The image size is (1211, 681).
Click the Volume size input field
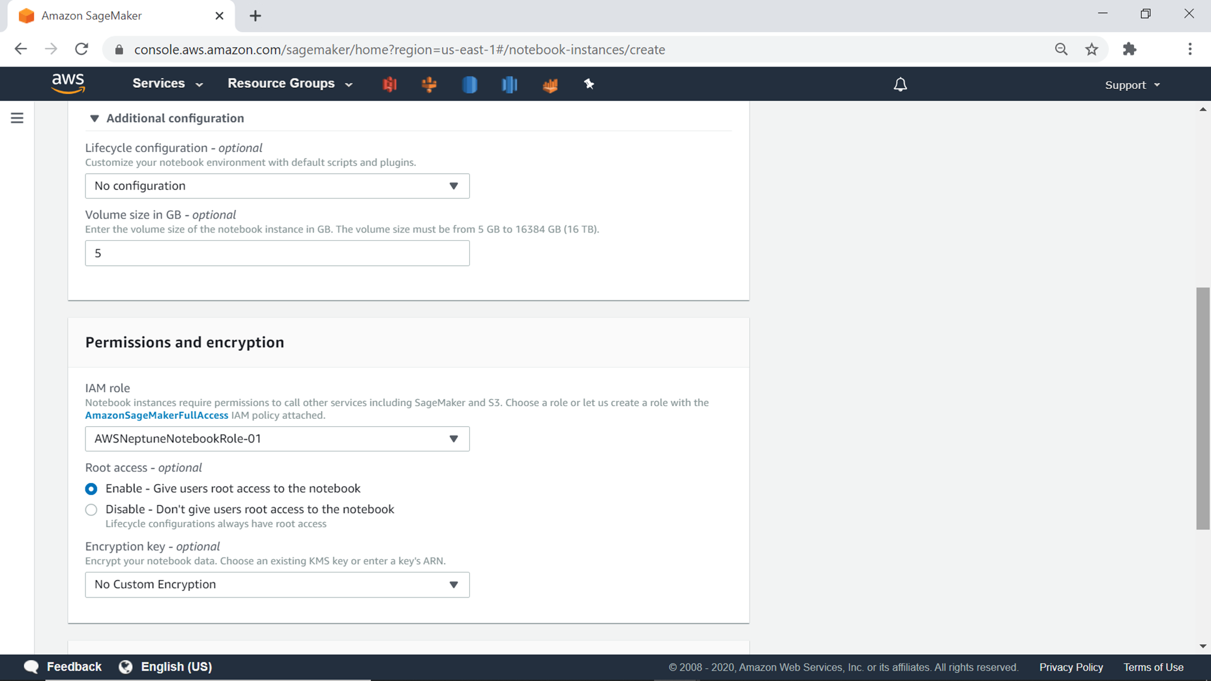(277, 253)
